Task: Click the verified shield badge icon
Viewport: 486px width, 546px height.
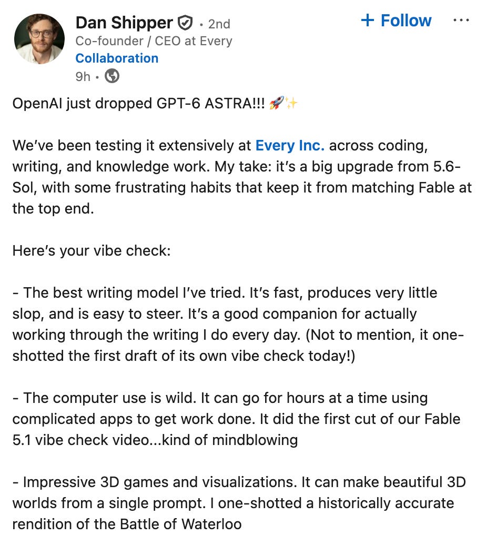Action: pyautogui.click(x=185, y=23)
